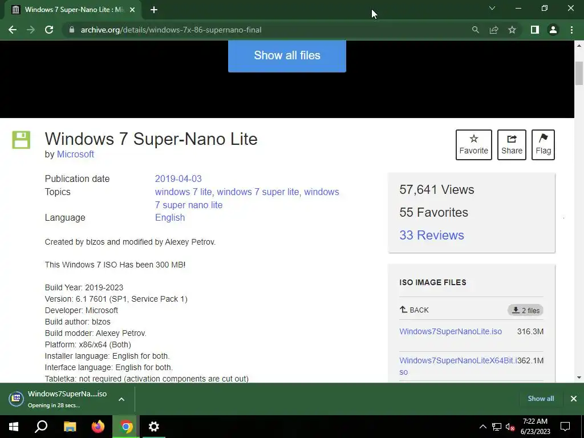Expand the download item options chevron
The width and height of the screenshot is (584, 438).
click(121, 399)
